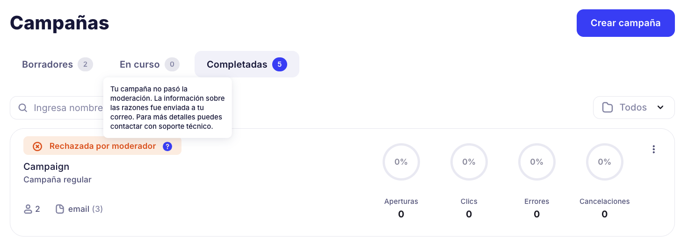Open the three-dot campaign options menu
This screenshot has height=244, width=688.
653,149
